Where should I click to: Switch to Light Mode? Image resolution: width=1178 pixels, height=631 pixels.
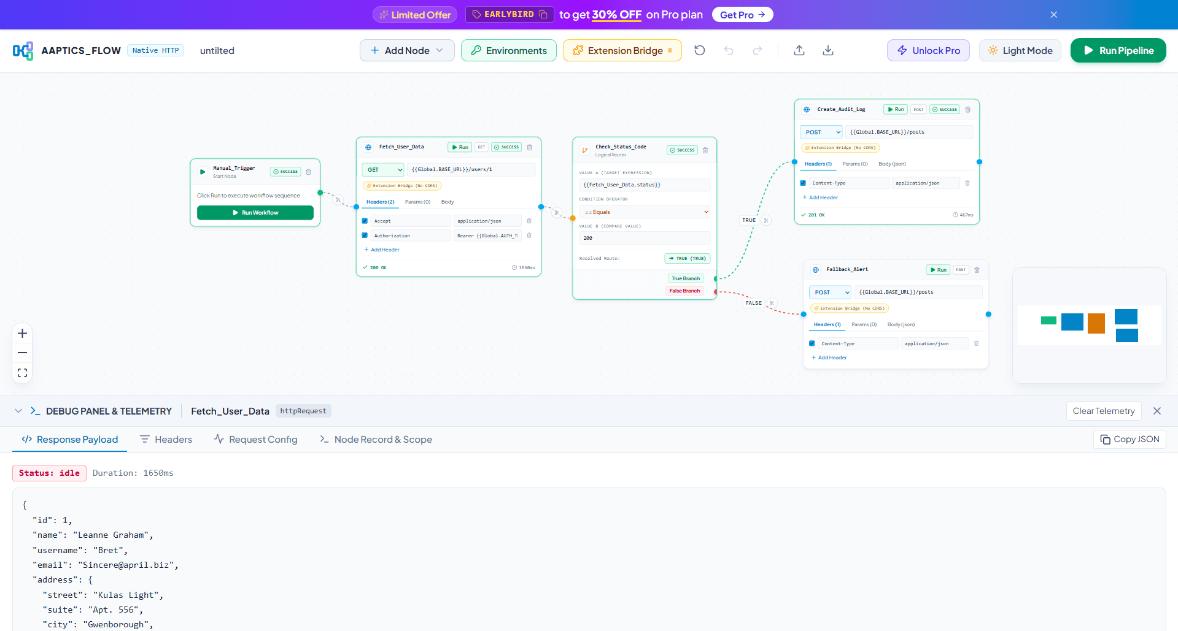coord(1020,50)
